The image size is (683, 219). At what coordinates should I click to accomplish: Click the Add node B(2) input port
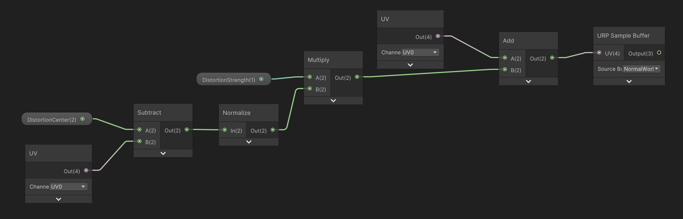505,69
